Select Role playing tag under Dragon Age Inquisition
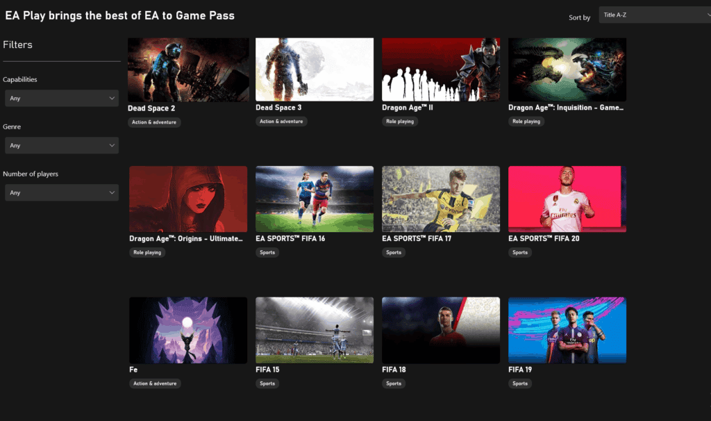The image size is (711, 421). tap(526, 122)
